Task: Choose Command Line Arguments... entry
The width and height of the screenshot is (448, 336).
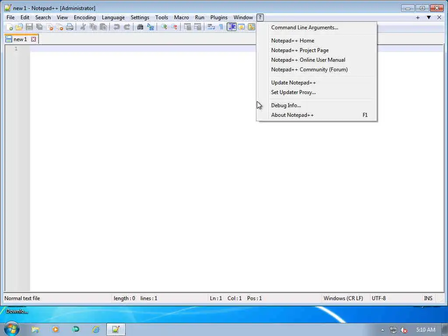Action: click(317, 28)
